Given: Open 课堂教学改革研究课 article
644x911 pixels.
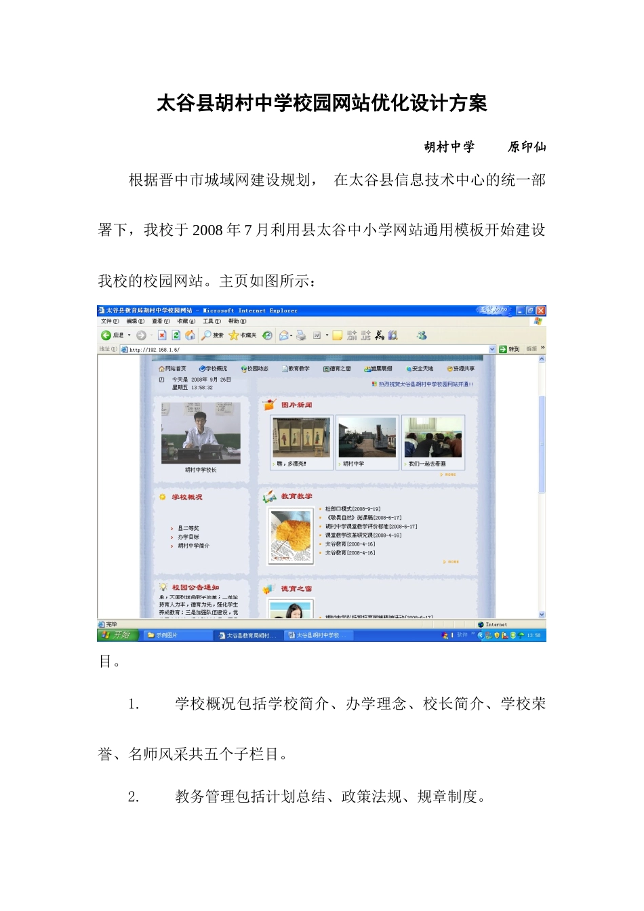Looking at the screenshot, I should [x=363, y=535].
